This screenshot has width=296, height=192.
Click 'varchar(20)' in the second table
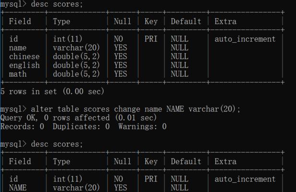[x=76, y=188]
